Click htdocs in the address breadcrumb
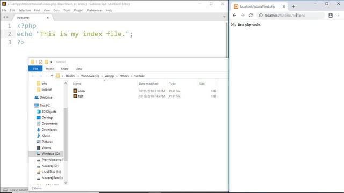This screenshot has height=193, width=344. click(124, 76)
